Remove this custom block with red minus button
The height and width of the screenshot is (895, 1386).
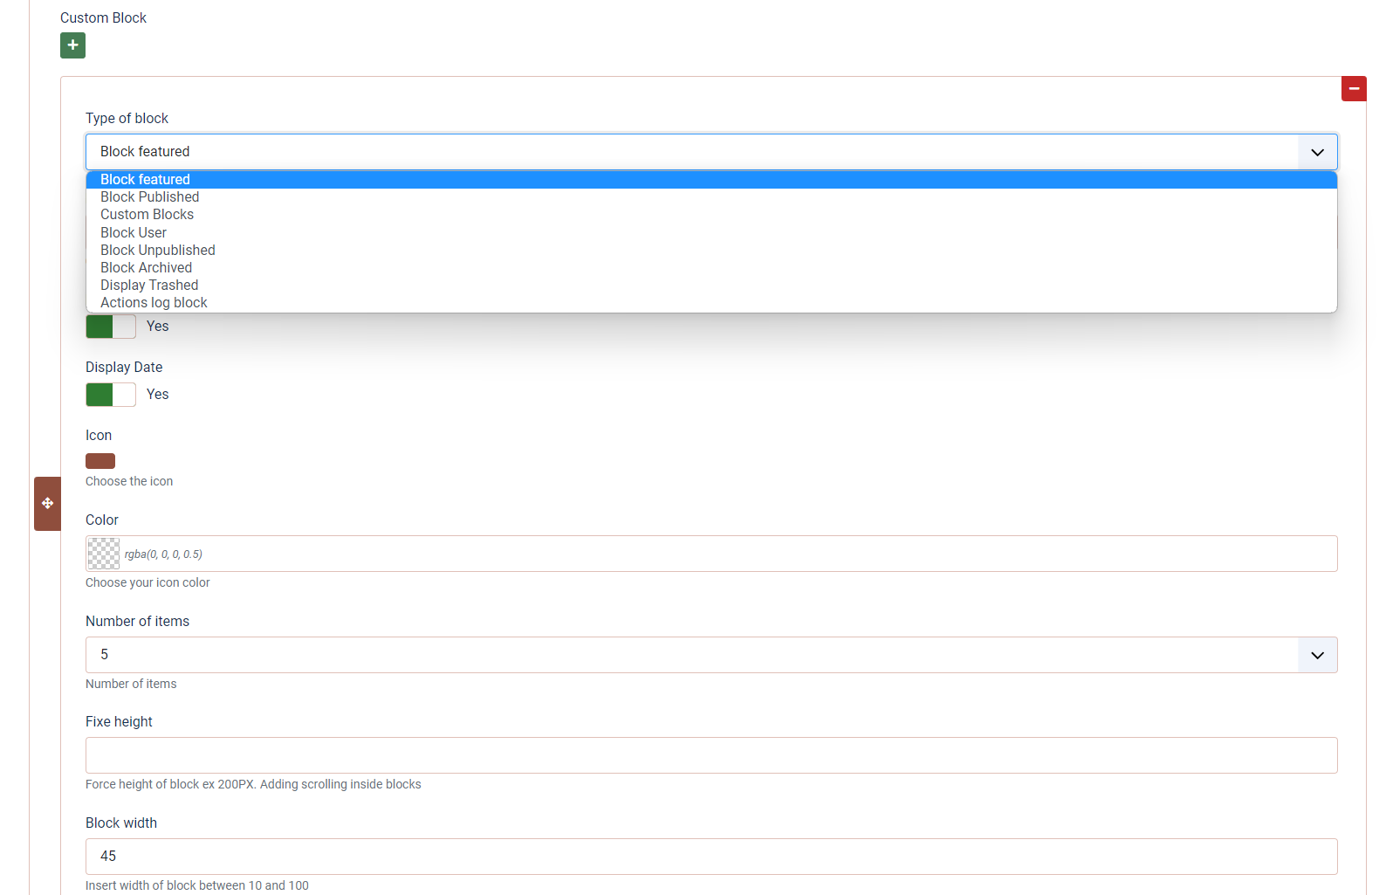click(1354, 88)
